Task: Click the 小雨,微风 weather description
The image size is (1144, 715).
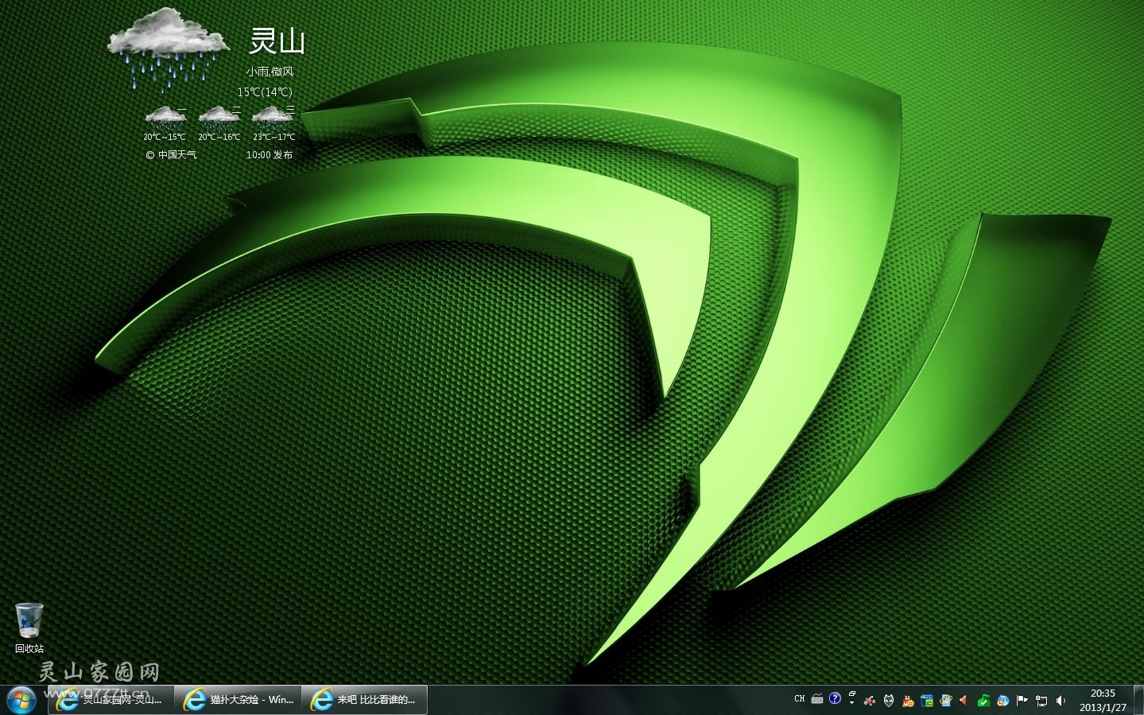Action: (x=270, y=72)
